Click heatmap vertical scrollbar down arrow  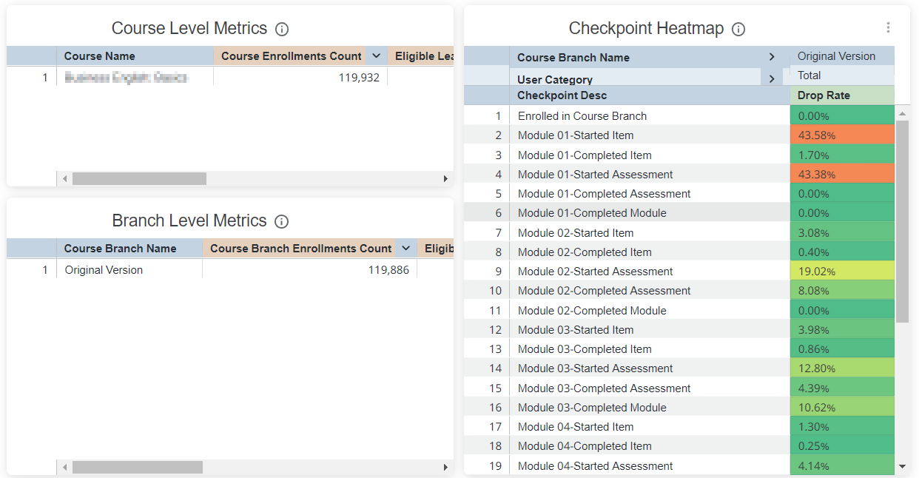point(902,466)
